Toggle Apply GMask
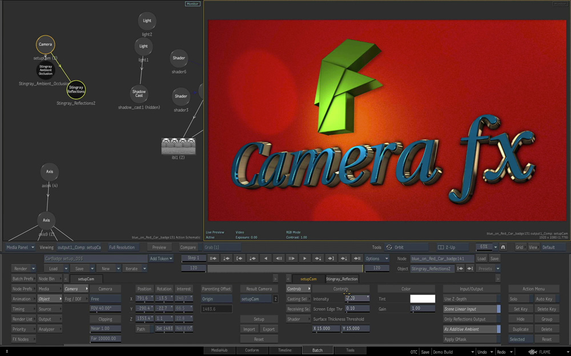Screen dimensions: 571x356 (472, 339)
